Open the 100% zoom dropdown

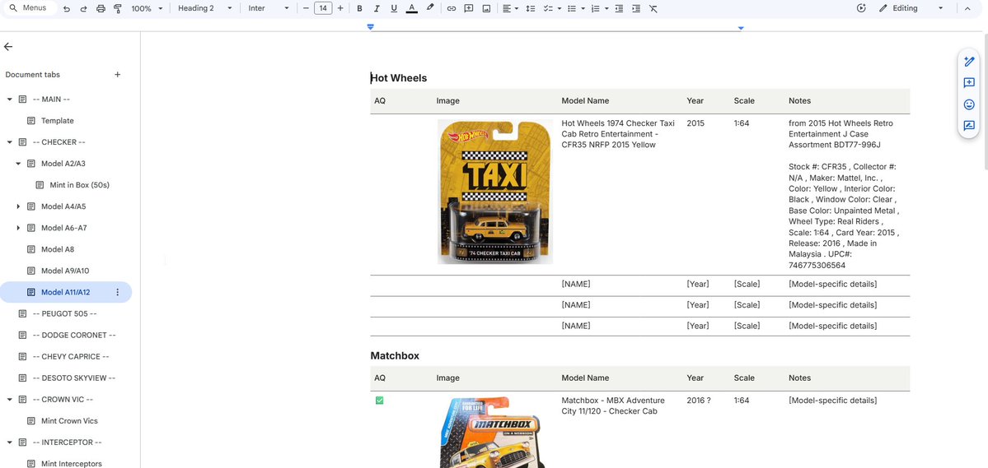tap(147, 9)
